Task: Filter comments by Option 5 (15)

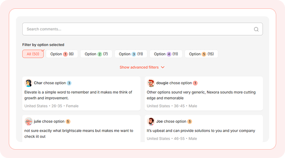Action: click(201, 54)
